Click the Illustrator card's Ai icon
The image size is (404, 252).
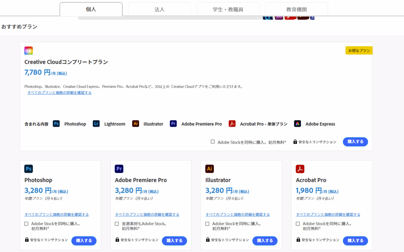click(x=209, y=169)
